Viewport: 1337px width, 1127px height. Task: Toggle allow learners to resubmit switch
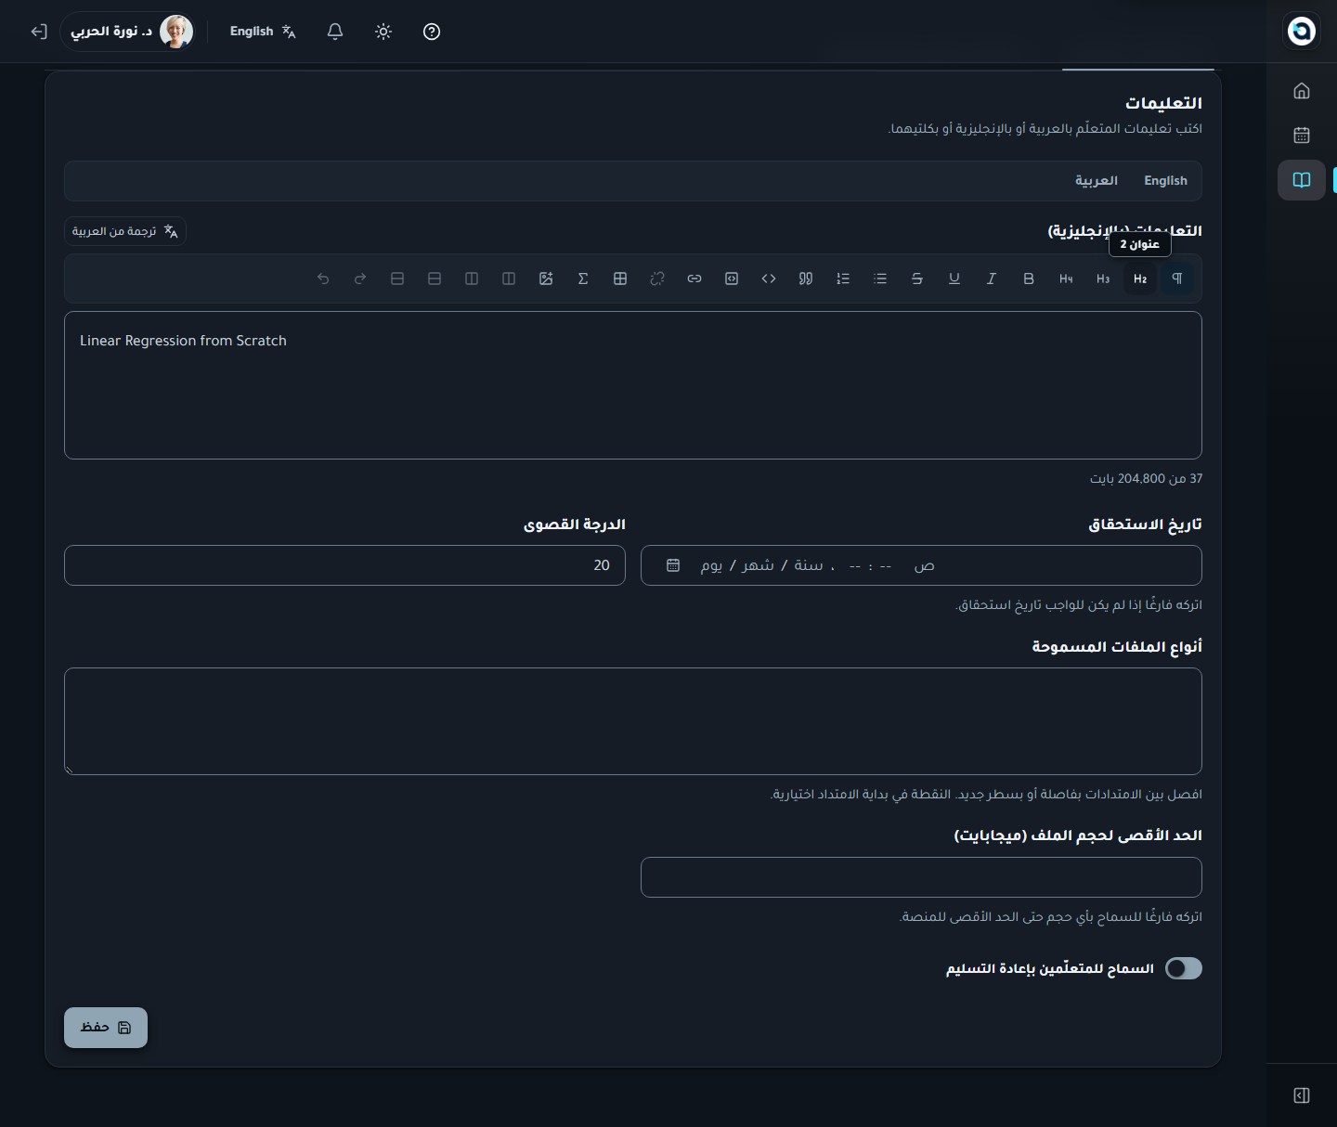(1184, 968)
